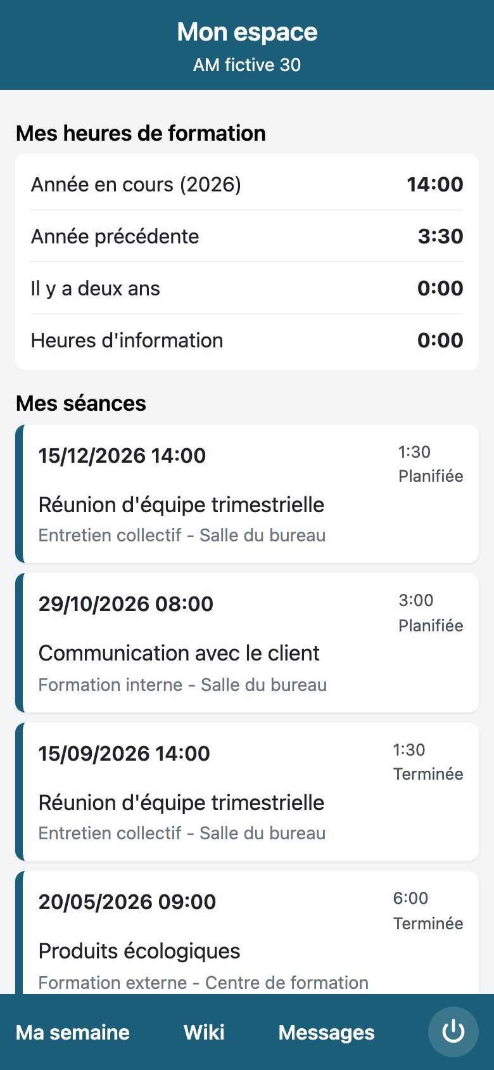Open the 15/12/2026 Réunion d'équipe trimestrielle session
Image resolution: width=494 pixels, height=1070 pixels.
point(247,494)
